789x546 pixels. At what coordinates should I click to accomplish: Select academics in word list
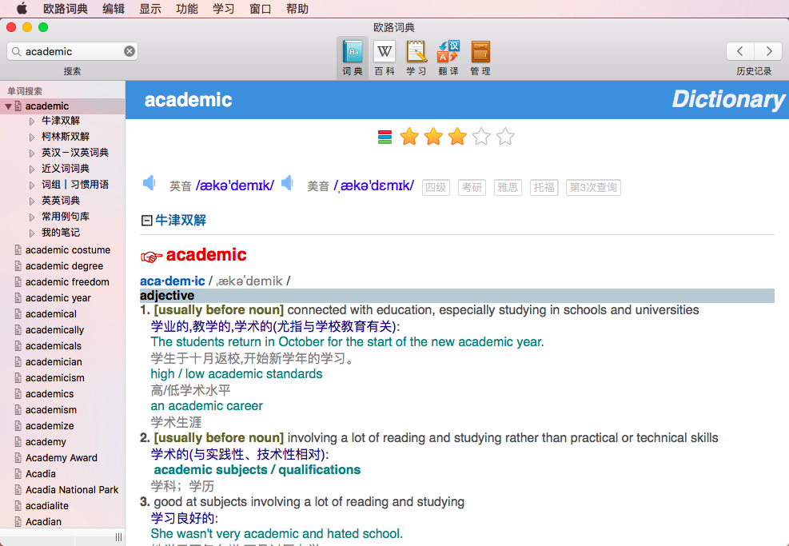[50, 394]
